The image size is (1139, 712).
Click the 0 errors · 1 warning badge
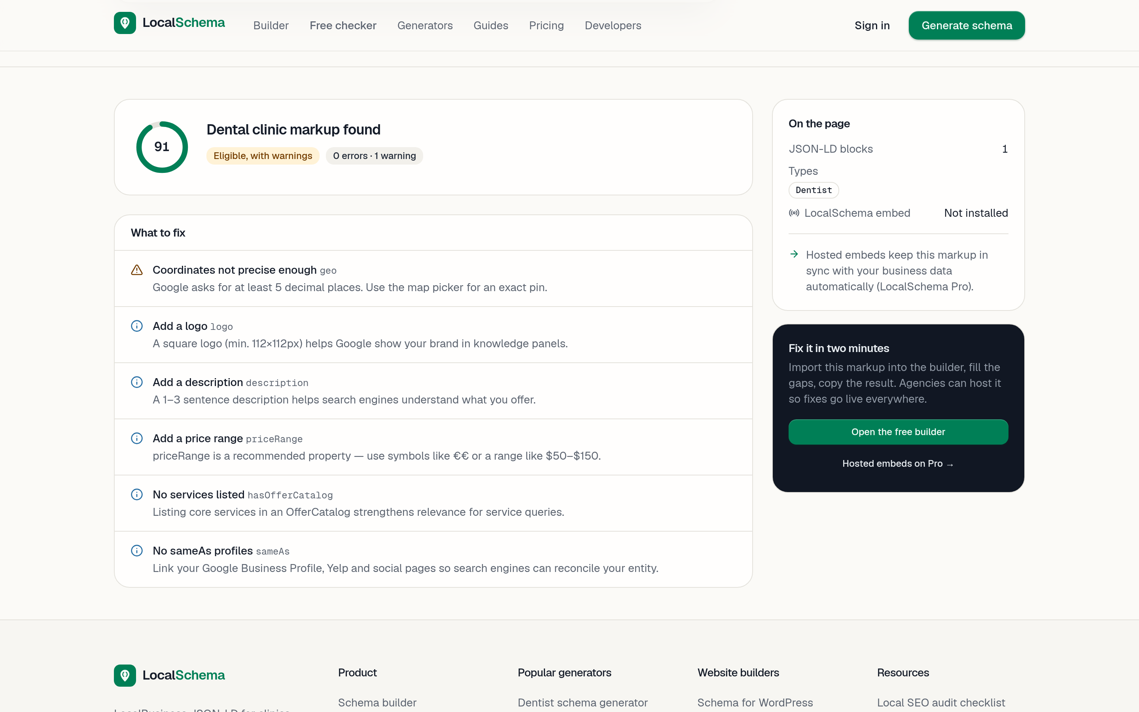(374, 156)
